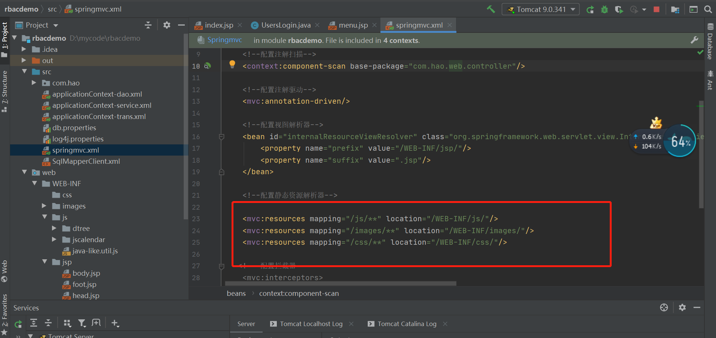Collapse all nodes in Services toolbar
This screenshot has width=716, height=338.
pyautogui.click(x=48, y=323)
